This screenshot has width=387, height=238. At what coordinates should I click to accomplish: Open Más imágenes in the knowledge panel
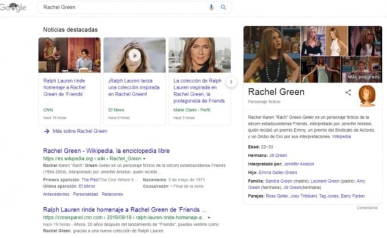pyautogui.click(x=363, y=77)
